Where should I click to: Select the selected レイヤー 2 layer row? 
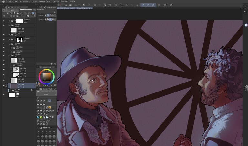[x=22, y=86]
